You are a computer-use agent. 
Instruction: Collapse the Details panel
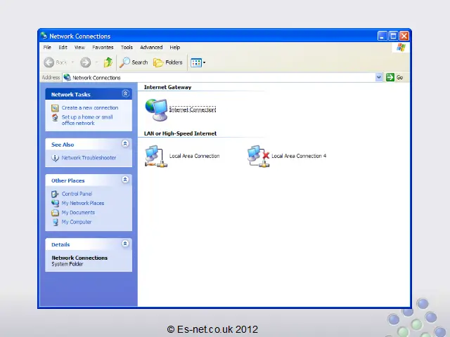click(x=125, y=244)
